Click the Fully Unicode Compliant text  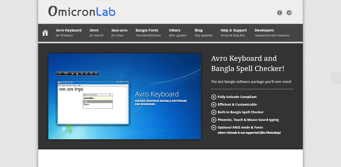tap(237, 97)
